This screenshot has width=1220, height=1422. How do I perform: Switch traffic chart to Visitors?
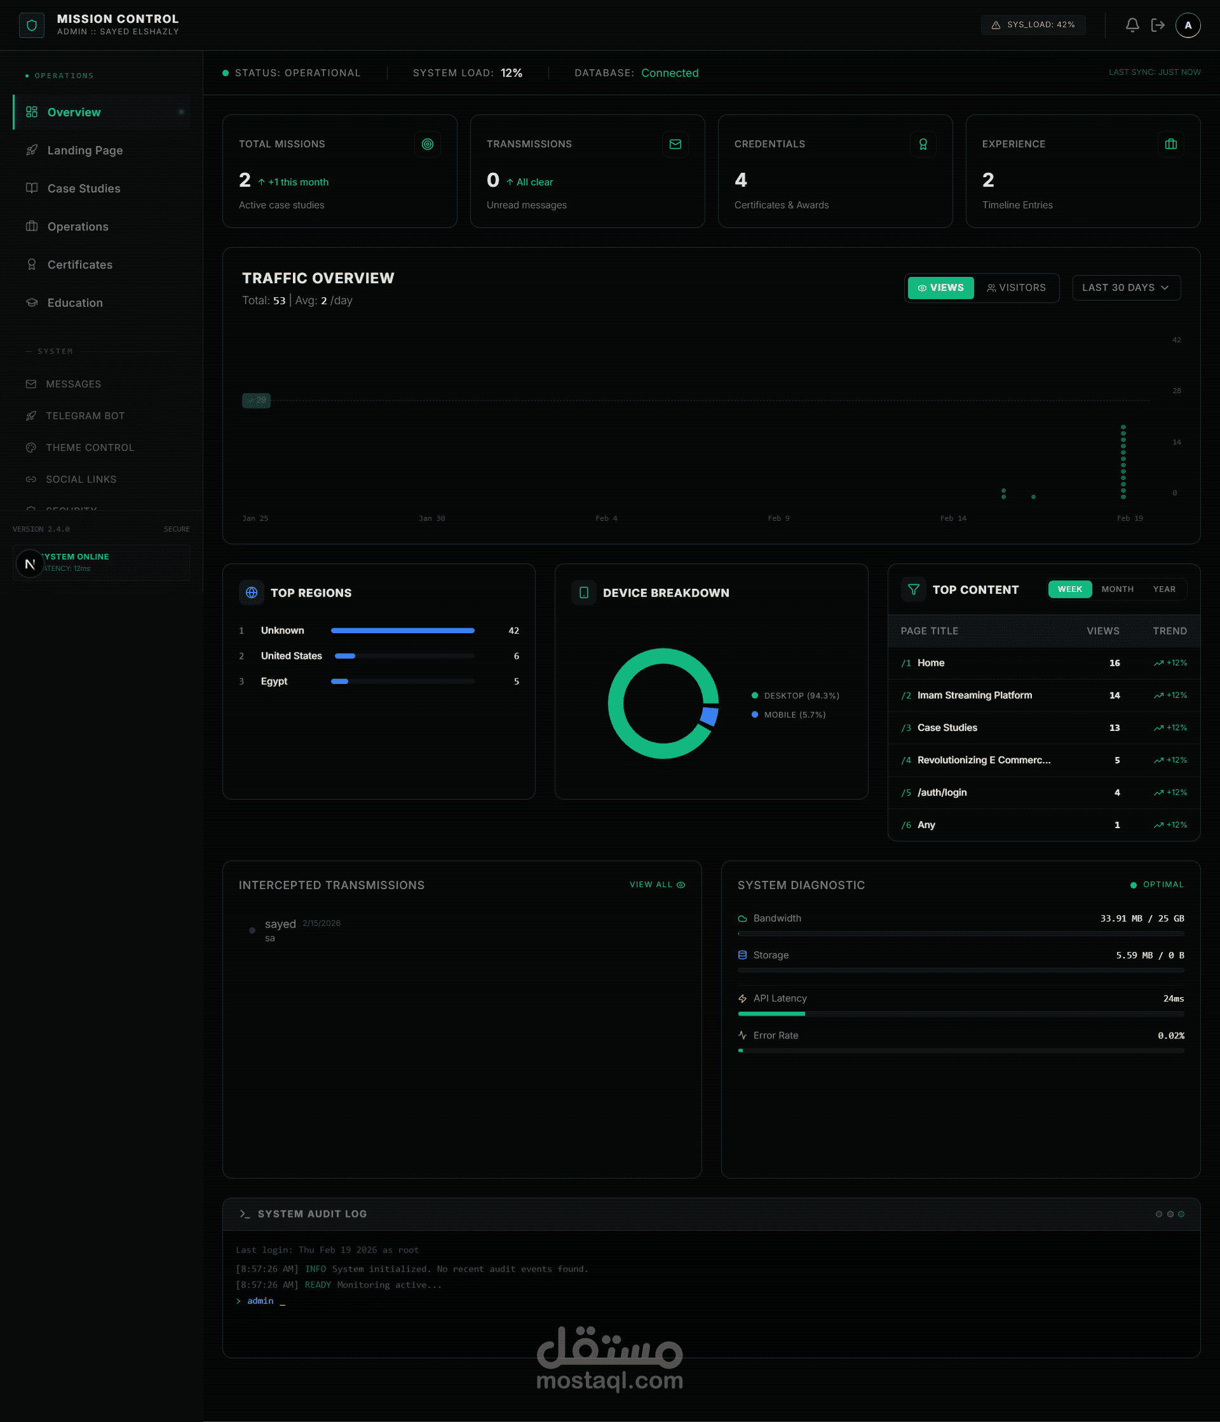pos(1016,288)
